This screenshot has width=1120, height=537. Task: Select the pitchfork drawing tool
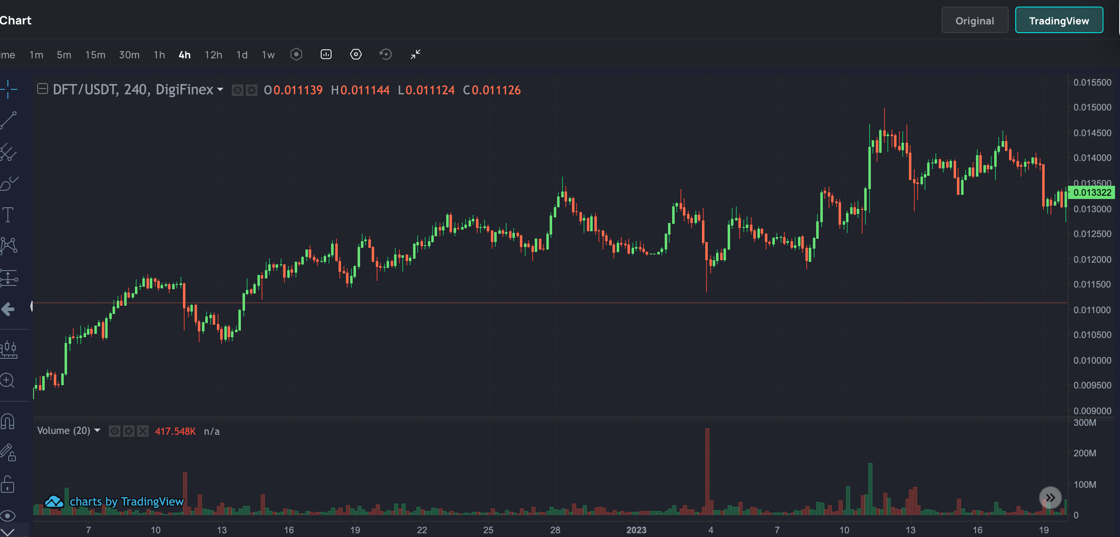pos(8,152)
